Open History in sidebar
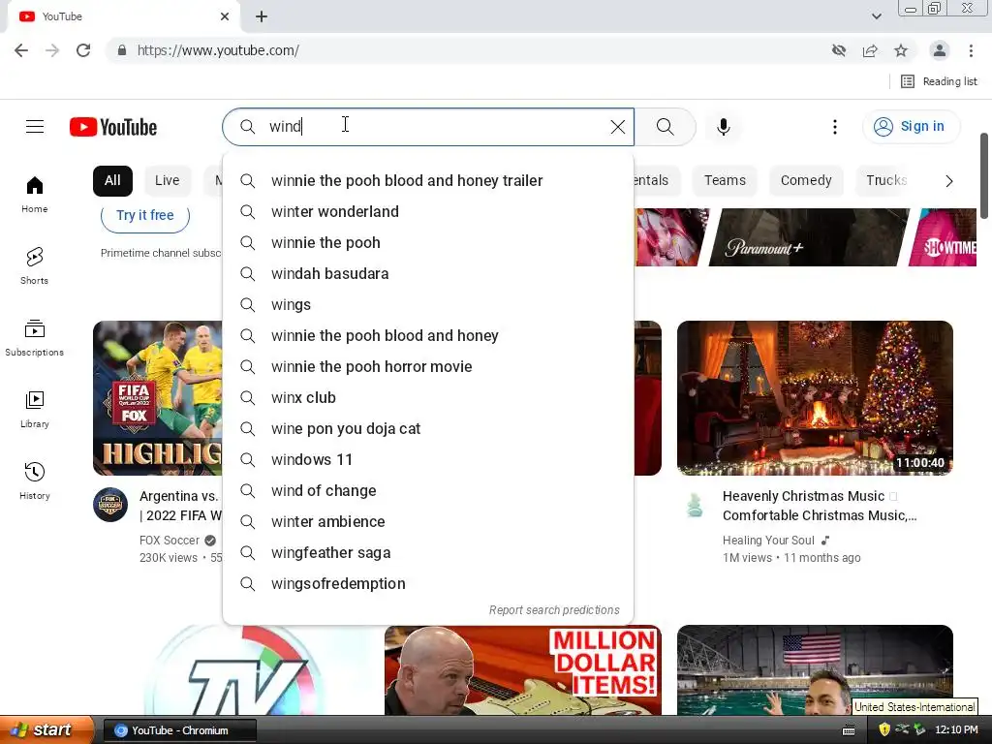 click(x=35, y=480)
